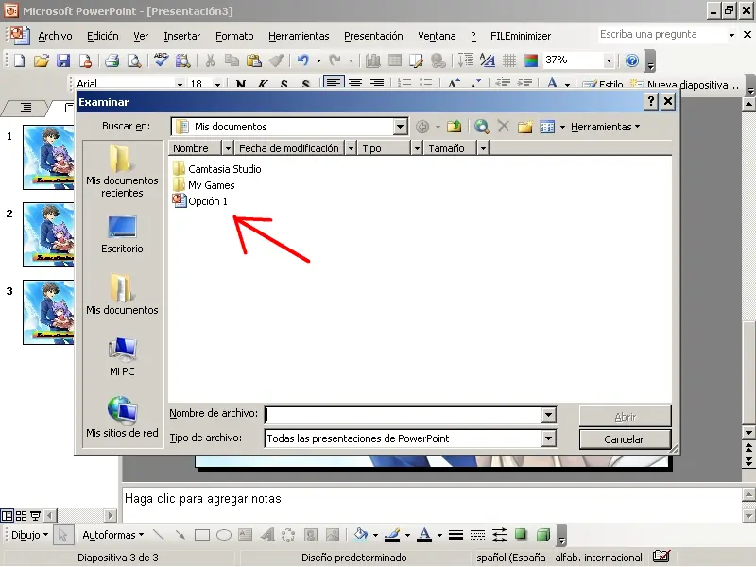Open the Presentación menu
The height and width of the screenshot is (567, 756).
373,36
